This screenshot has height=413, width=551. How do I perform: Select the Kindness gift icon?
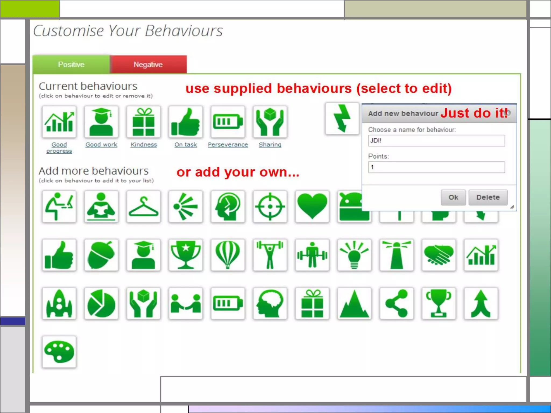pyautogui.click(x=143, y=122)
